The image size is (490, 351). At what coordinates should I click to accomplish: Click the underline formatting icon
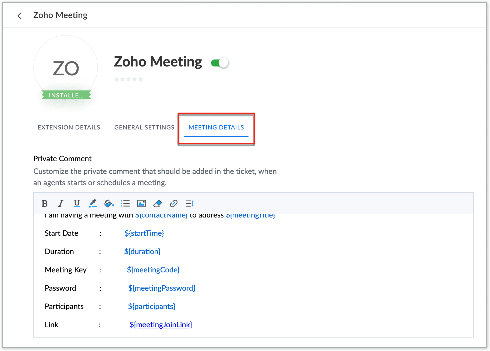point(77,203)
